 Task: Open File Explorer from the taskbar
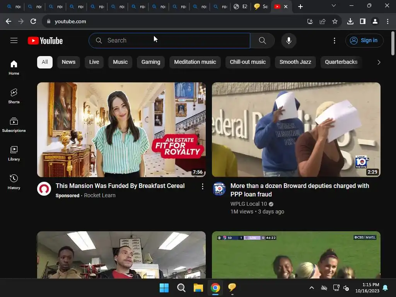tap(198, 288)
